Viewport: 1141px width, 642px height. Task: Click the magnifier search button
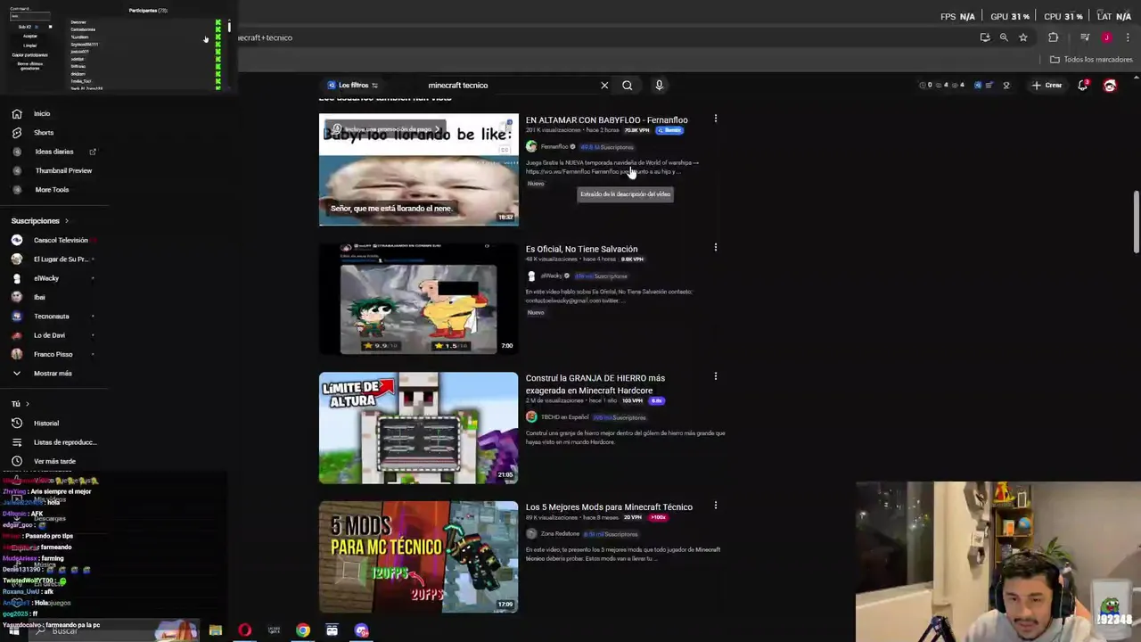628,86
